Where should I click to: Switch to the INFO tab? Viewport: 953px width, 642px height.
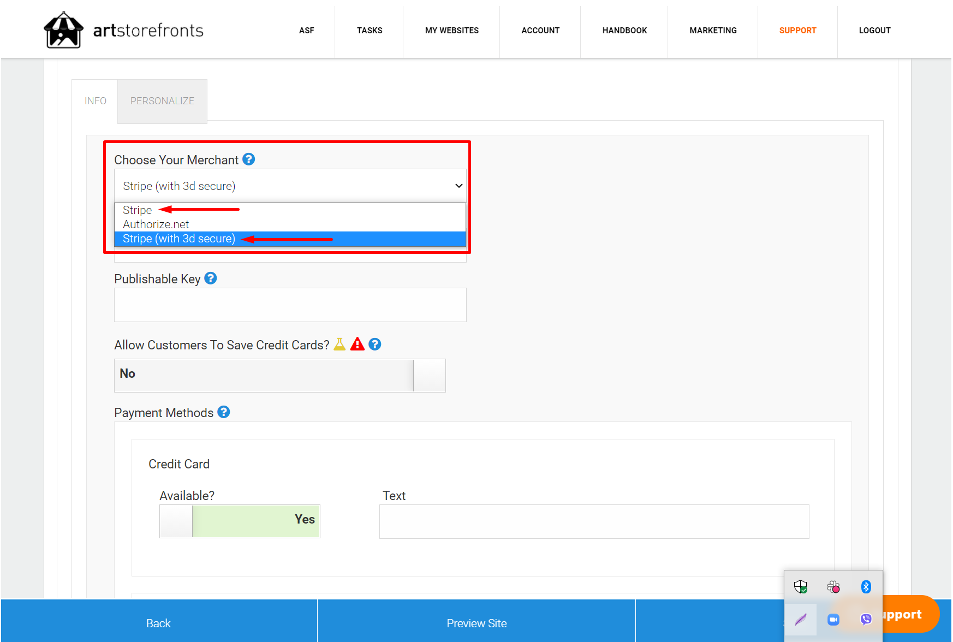coord(95,101)
